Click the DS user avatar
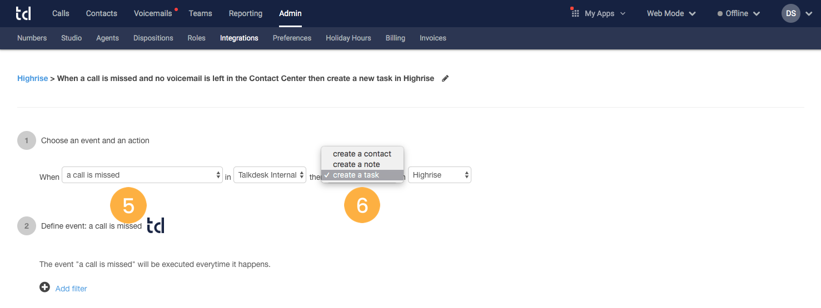The width and height of the screenshot is (821, 308). coord(790,13)
